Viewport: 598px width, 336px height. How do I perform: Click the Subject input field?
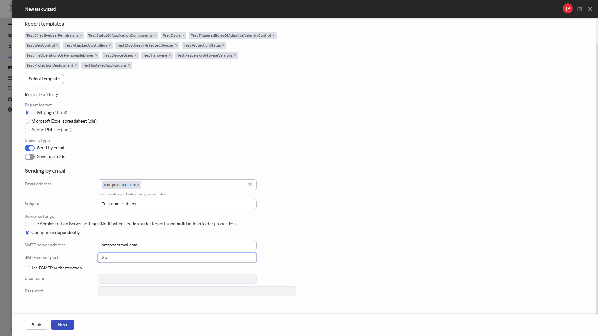pos(177,204)
